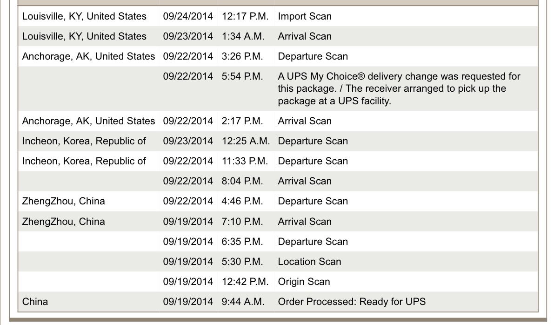
Task: Select the 8:04 P.M. arrival time
Action: pos(242,181)
